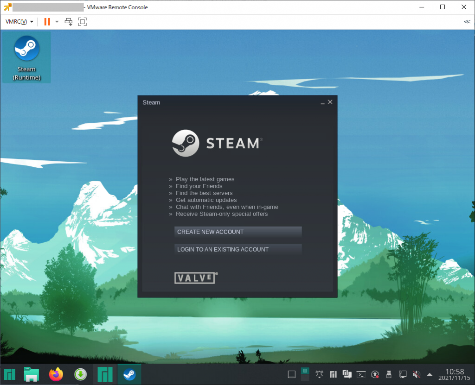
Task: Click the Create New Account button
Action: [x=238, y=232]
